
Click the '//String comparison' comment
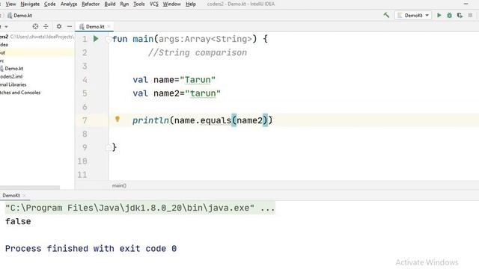[x=198, y=53]
